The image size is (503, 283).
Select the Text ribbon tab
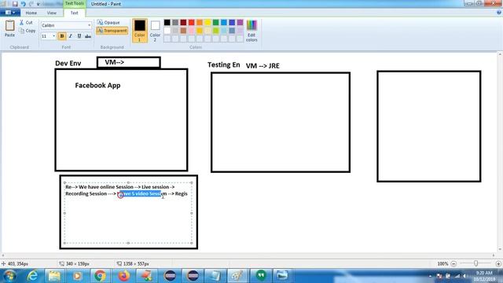74,13
